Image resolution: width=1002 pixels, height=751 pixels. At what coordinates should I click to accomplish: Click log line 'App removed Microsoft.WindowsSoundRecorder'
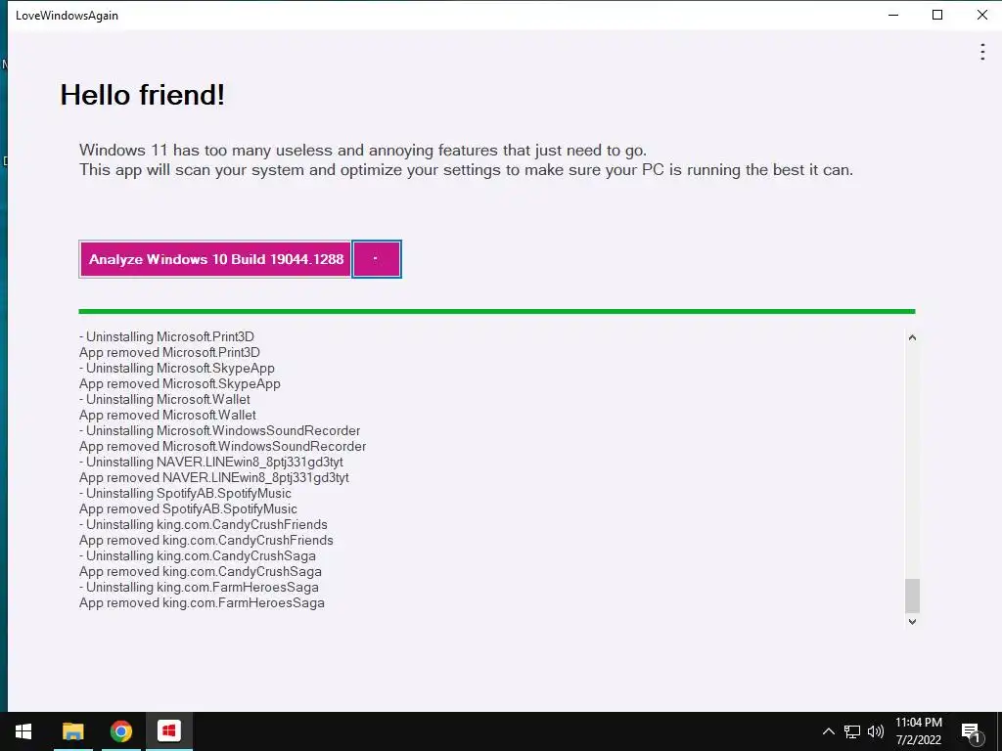(x=222, y=446)
